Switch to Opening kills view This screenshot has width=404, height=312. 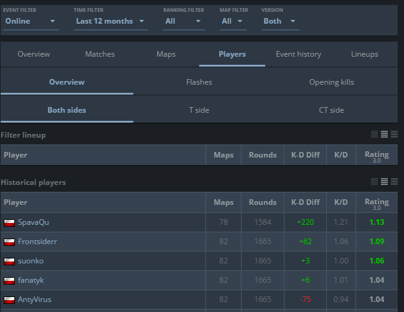coord(331,82)
